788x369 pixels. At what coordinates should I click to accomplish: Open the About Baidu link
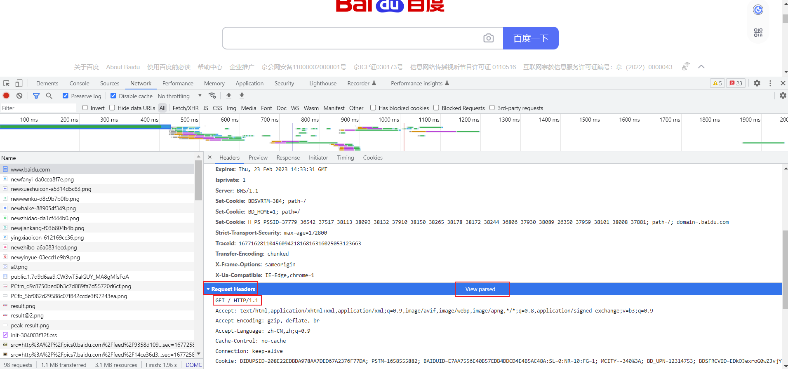click(123, 67)
